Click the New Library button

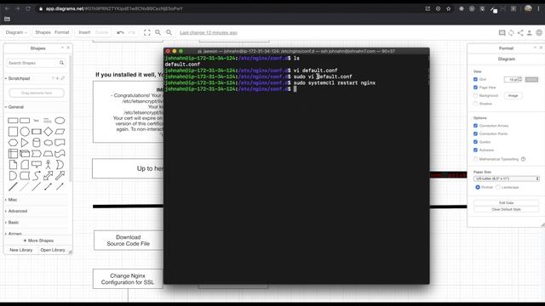[20, 250]
